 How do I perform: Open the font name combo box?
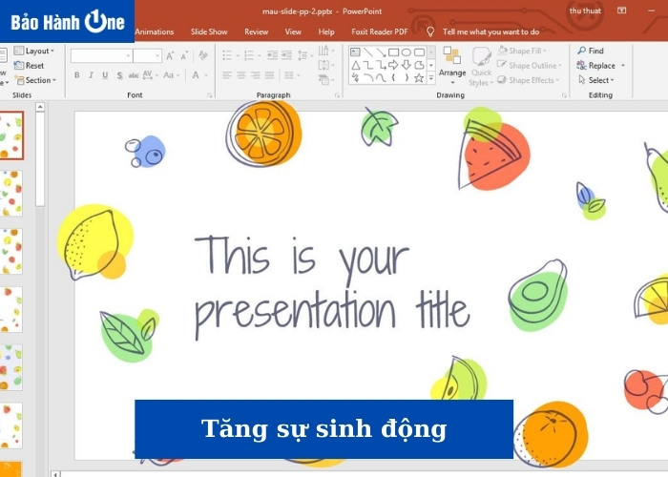click(x=101, y=55)
